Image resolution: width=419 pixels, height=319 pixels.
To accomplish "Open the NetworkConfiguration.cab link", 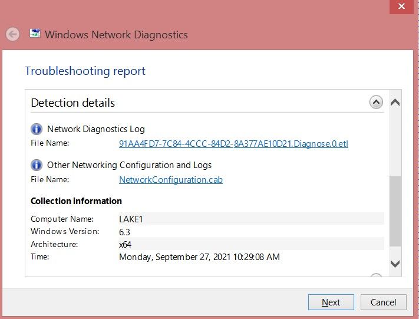I will tap(171, 180).
